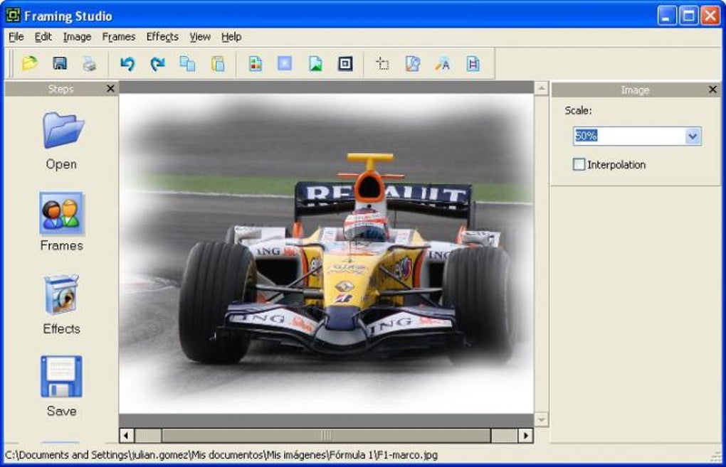Viewport: 726px width, 467px height.
Task: Click the vertical scrollbar up arrow
Action: [541, 88]
